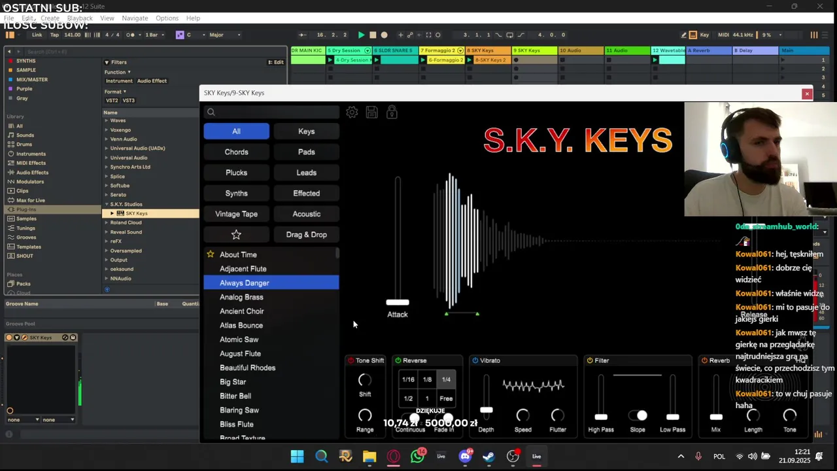Image resolution: width=837 pixels, height=471 pixels.
Task: Toggle the metronome icon
Action: (x=131, y=35)
